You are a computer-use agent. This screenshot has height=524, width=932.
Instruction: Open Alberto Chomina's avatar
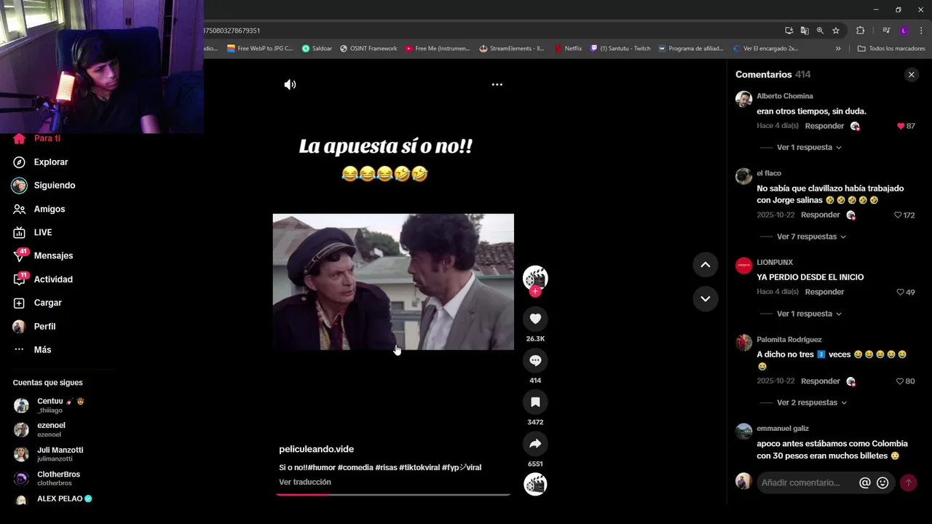[x=743, y=99]
